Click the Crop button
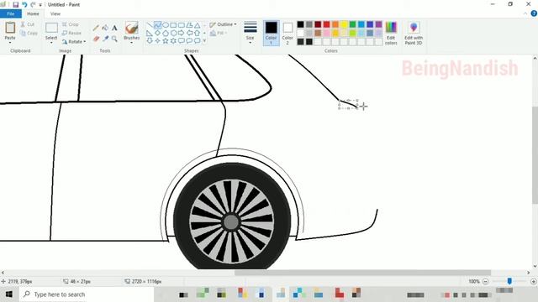 [71, 24]
